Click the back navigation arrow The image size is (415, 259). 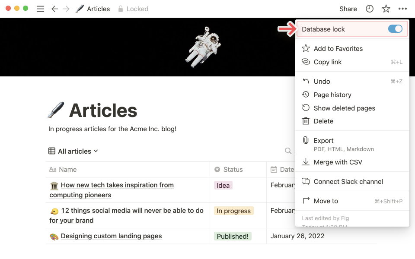54,9
